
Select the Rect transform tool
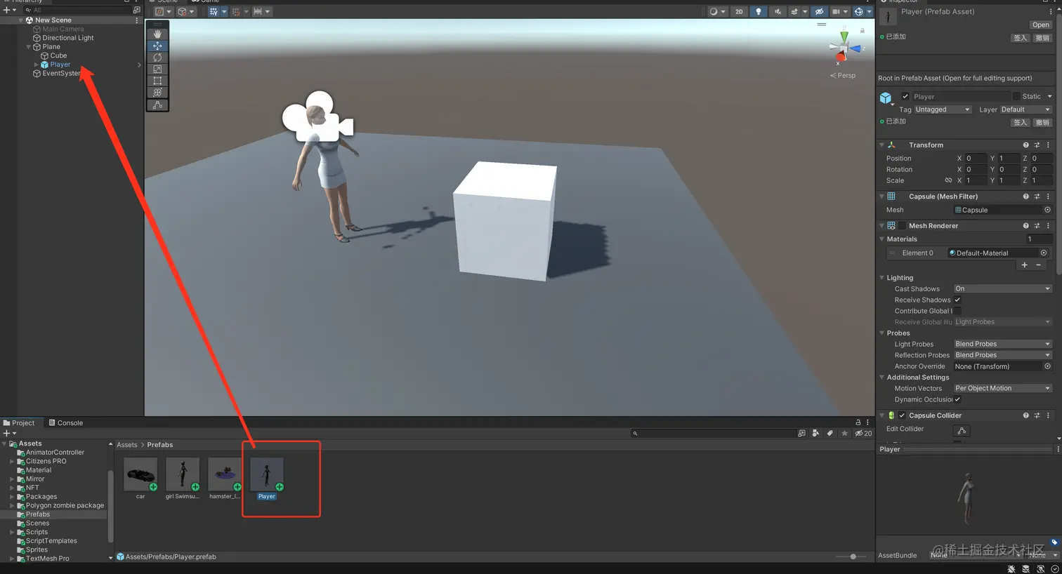pos(157,81)
